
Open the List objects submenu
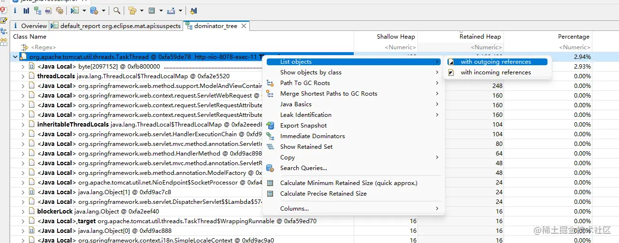[353, 62]
